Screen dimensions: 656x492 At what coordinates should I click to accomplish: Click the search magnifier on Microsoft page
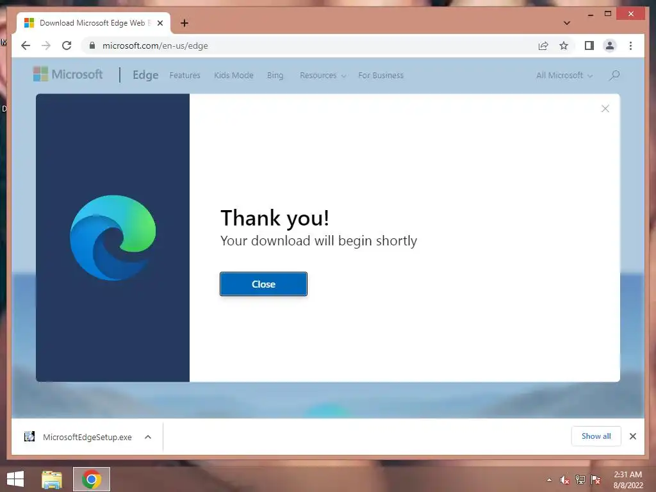[614, 76]
